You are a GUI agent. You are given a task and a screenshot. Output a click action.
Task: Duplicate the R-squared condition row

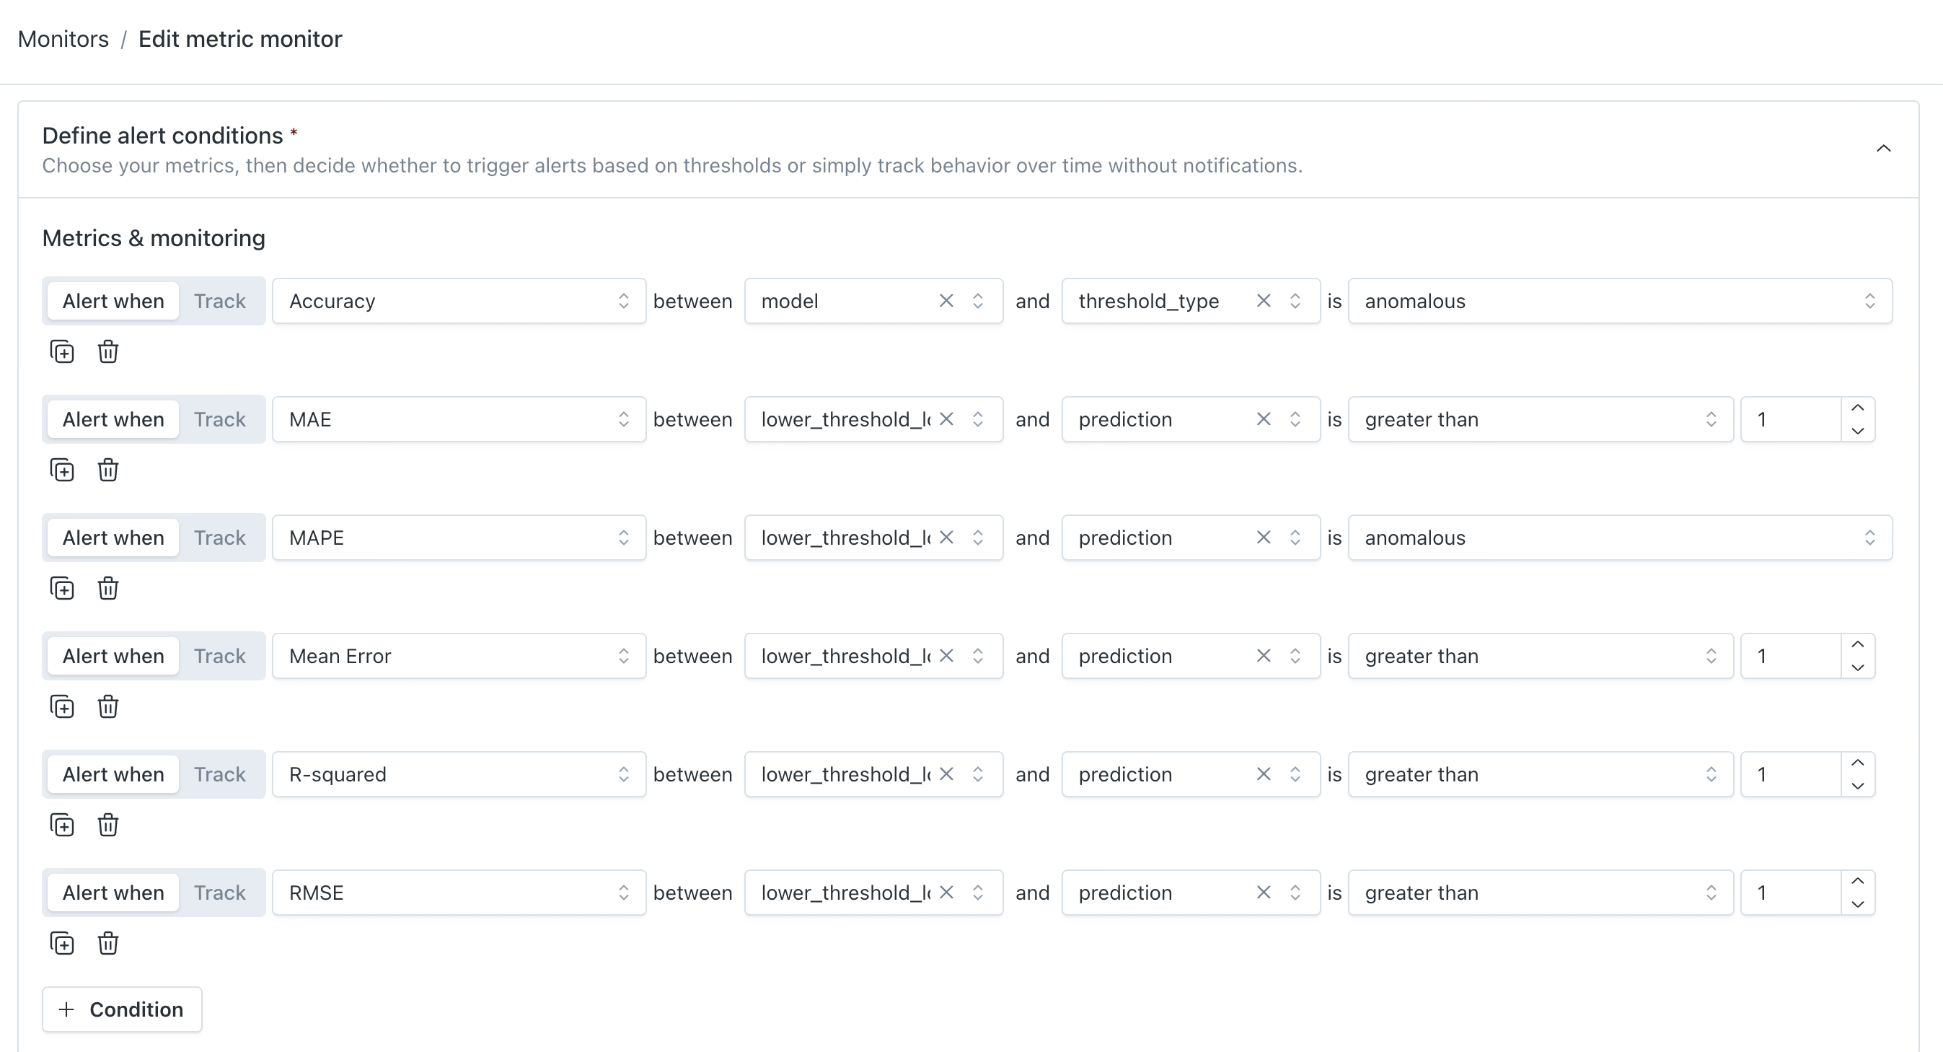(x=62, y=825)
